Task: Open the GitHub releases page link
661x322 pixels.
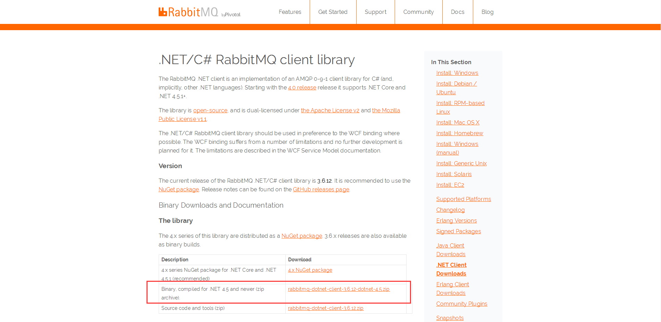Action: pyautogui.click(x=321, y=189)
